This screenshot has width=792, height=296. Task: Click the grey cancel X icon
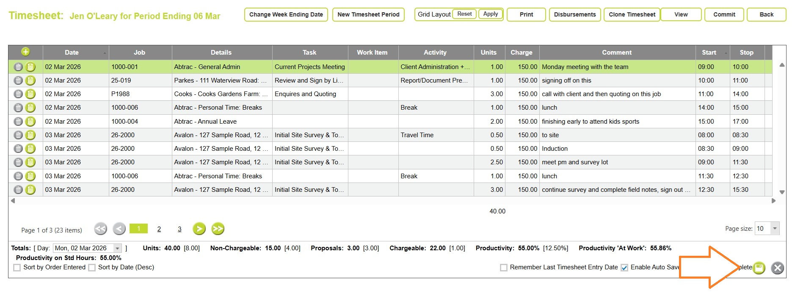777,268
